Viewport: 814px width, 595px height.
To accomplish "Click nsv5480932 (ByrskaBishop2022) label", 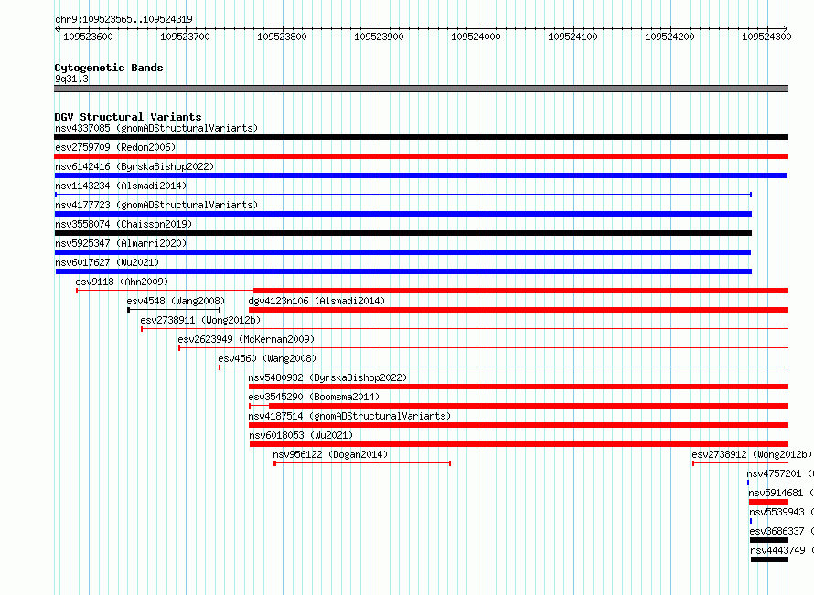I will pyautogui.click(x=327, y=377).
